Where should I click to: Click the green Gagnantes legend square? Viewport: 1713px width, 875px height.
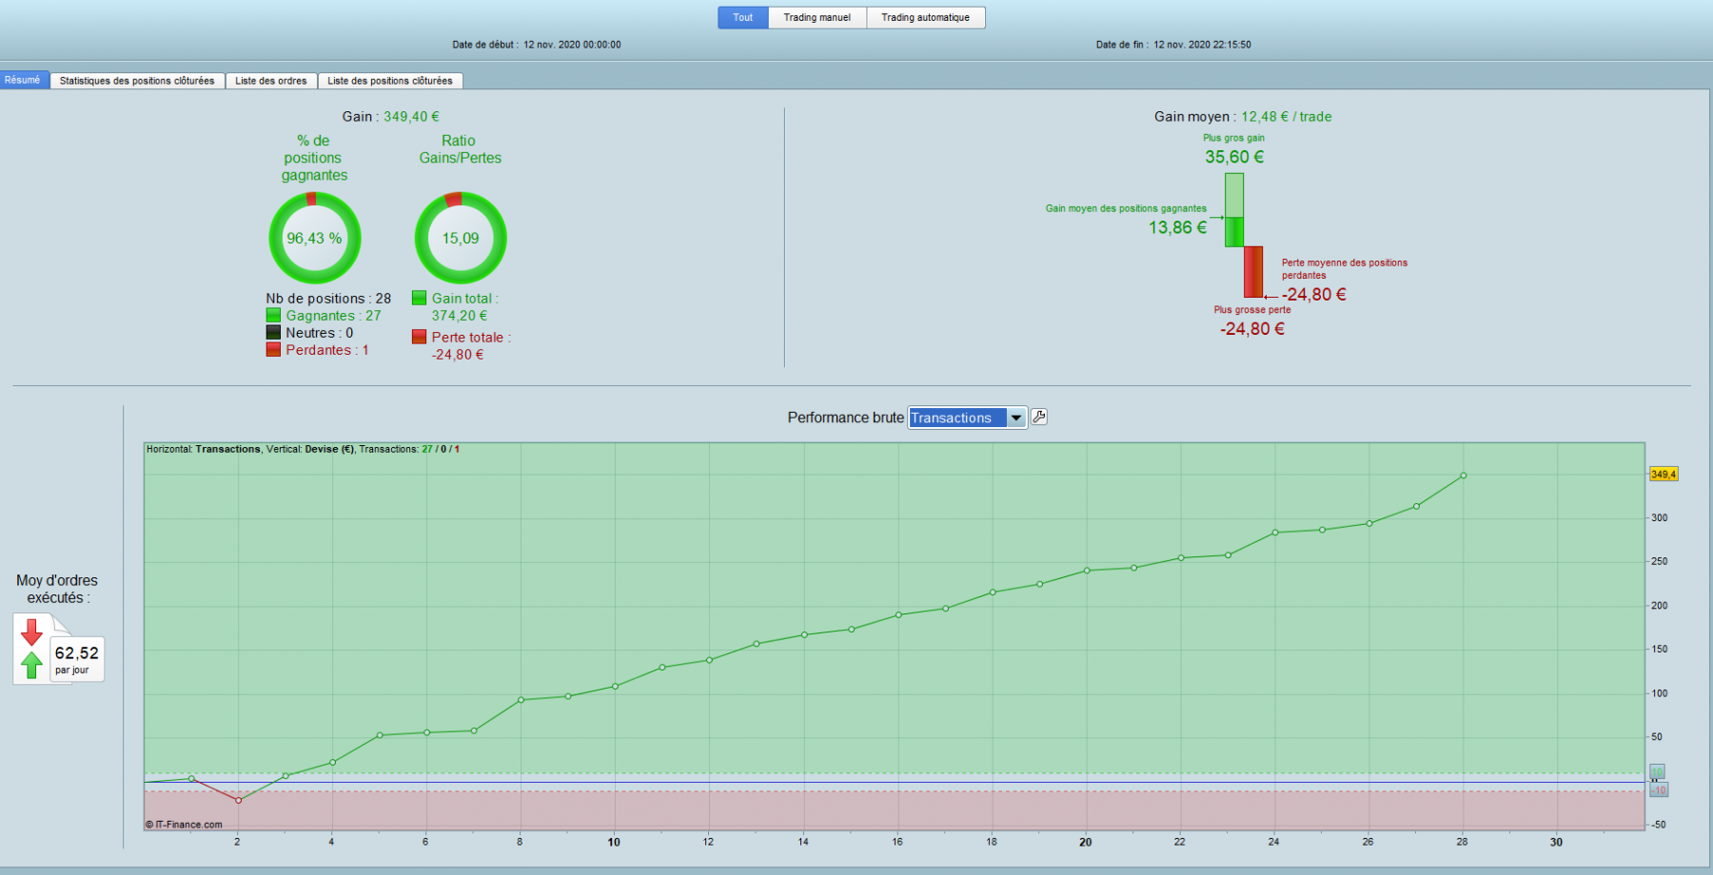[x=273, y=315]
